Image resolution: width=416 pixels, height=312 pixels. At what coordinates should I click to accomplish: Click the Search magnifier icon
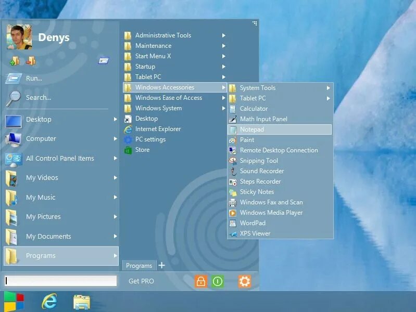pyautogui.click(x=14, y=98)
